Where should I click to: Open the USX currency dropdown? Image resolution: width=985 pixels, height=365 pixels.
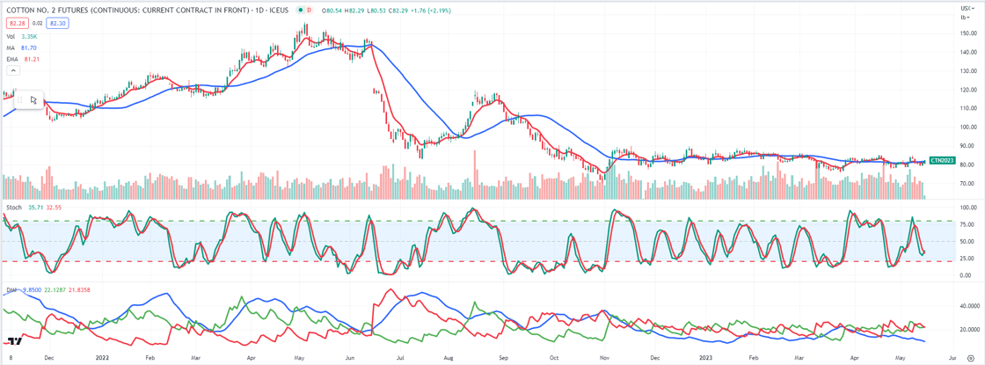(967, 8)
